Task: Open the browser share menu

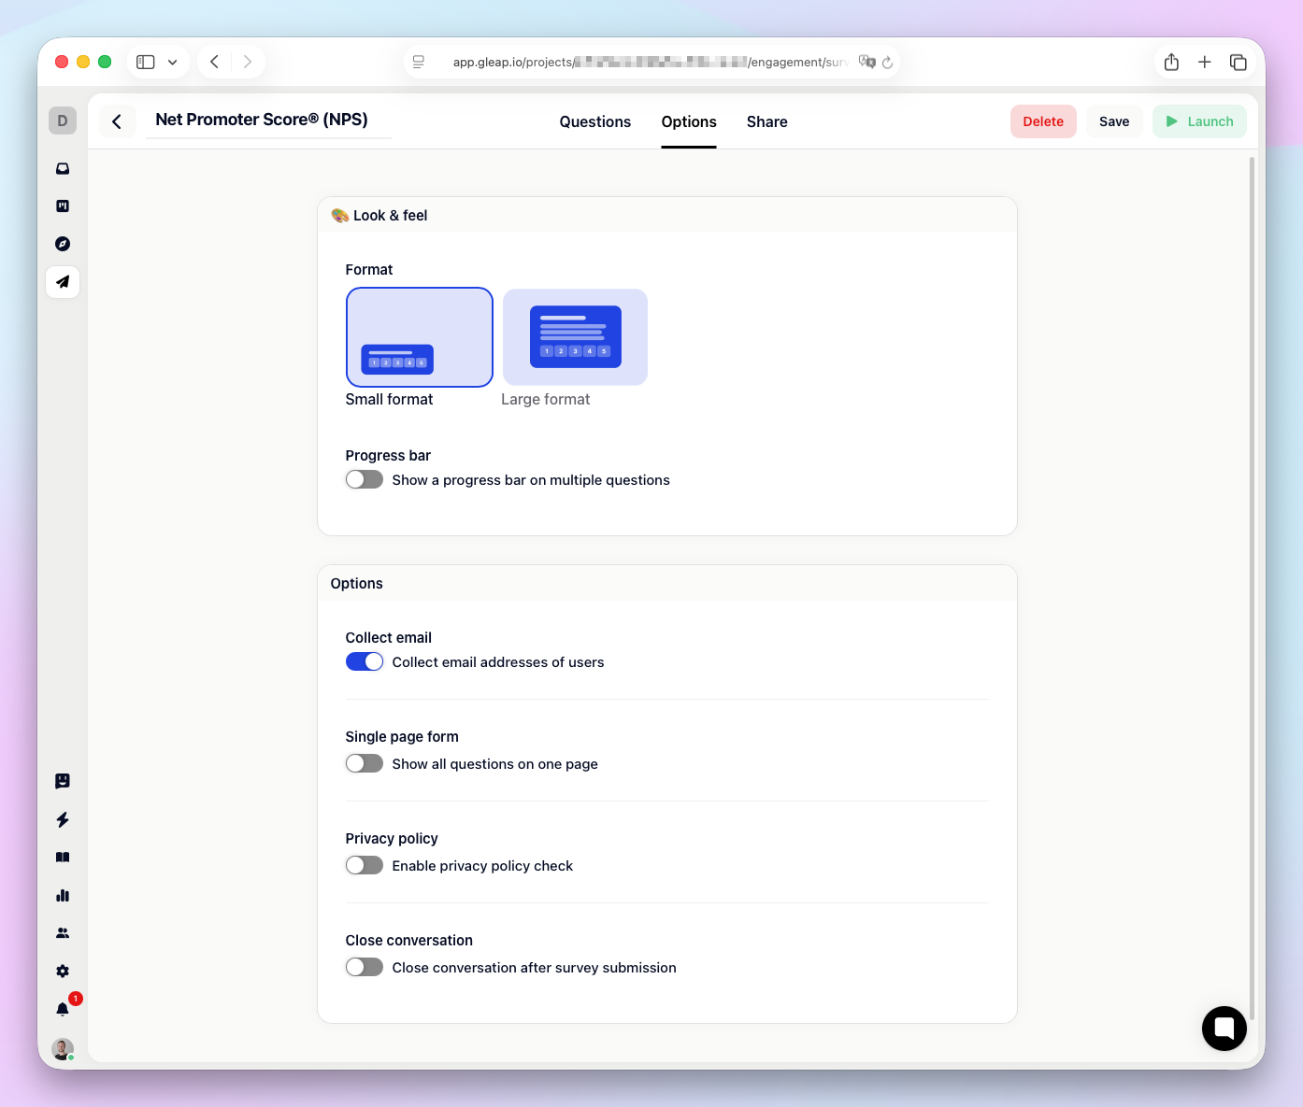Action: click(x=1171, y=62)
